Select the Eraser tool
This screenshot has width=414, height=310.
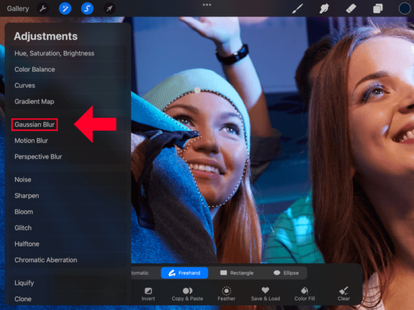tap(351, 9)
